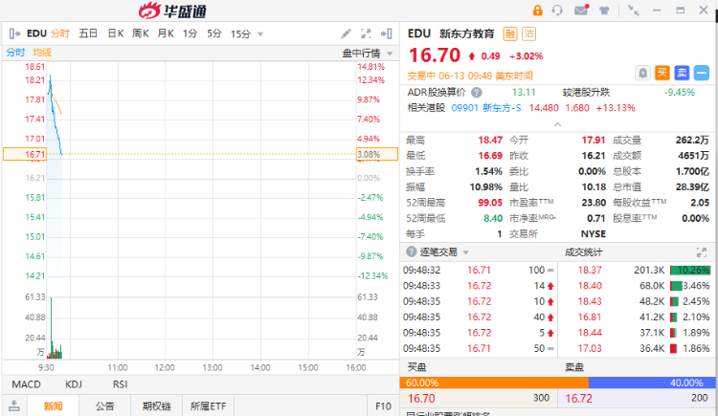718x416 pixels.
Task: Click the orange 买 buy button
Action: [x=662, y=73]
